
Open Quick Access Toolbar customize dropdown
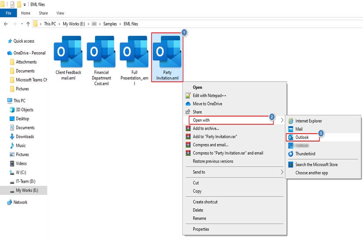point(25,5)
